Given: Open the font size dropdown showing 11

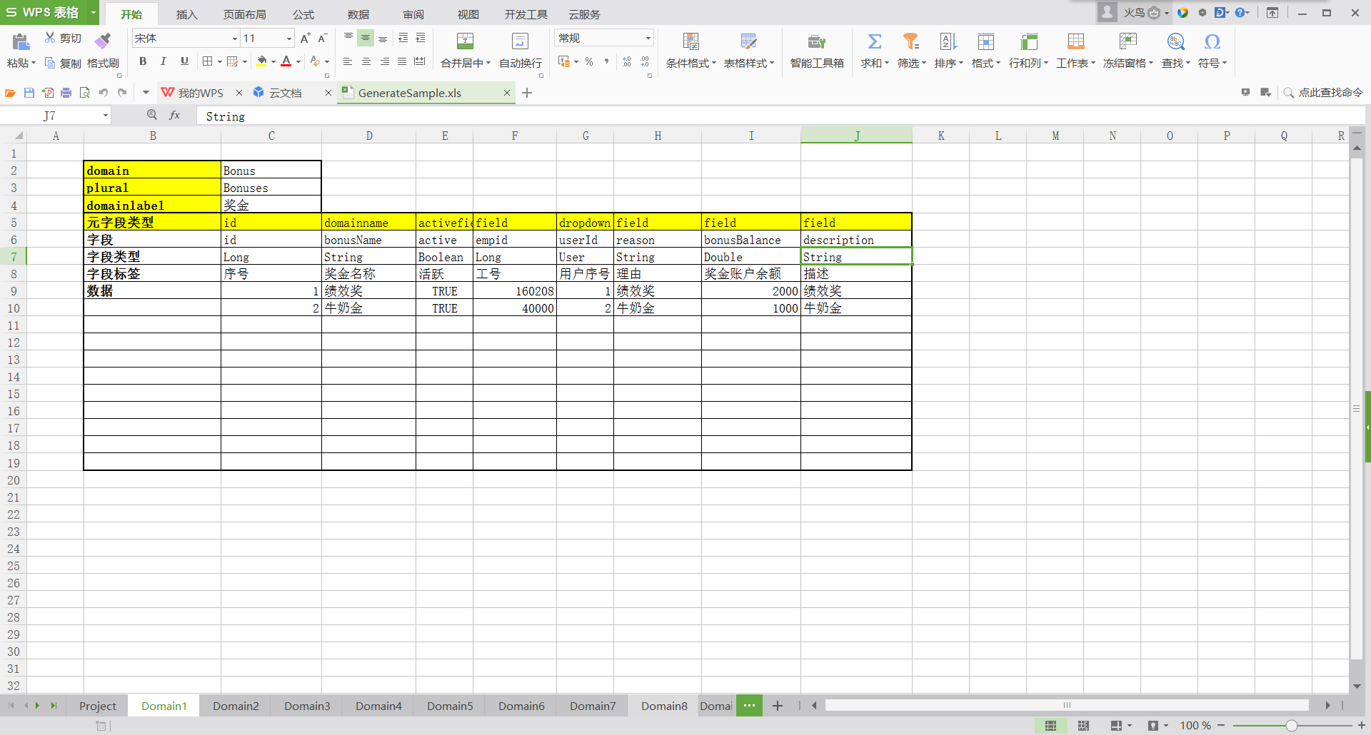Looking at the screenshot, I should (x=288, y=39).
